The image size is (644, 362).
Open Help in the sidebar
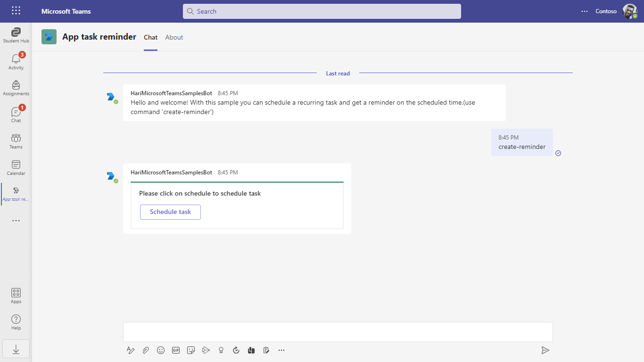point(16,322)
